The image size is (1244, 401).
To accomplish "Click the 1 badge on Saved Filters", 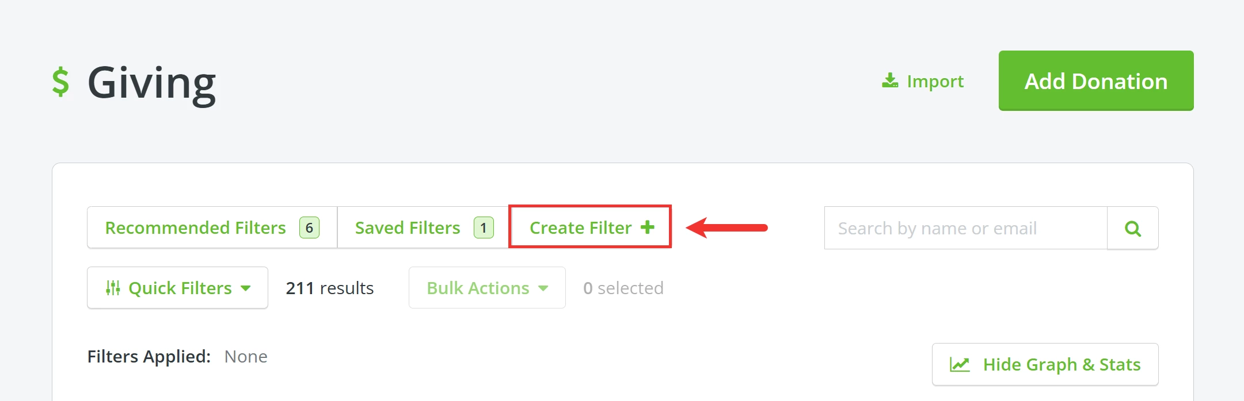I will tap(484, 228).
